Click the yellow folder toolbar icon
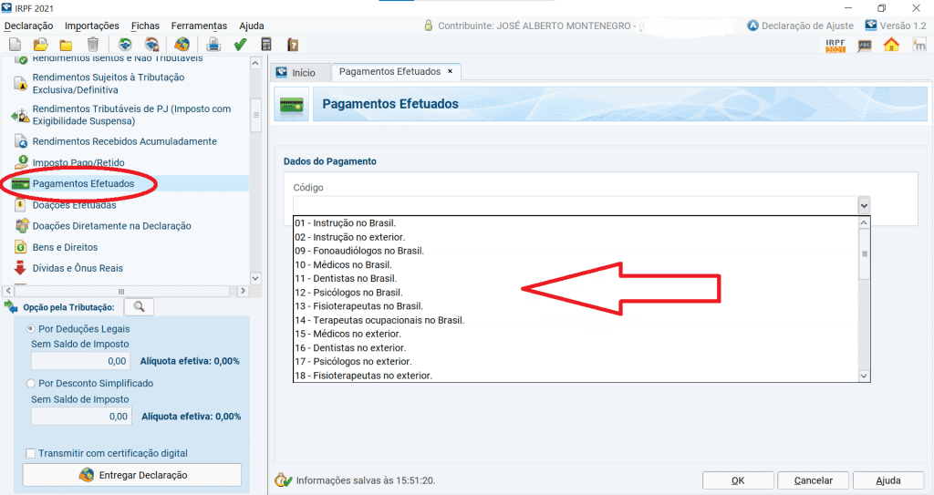 coord(66,45)
